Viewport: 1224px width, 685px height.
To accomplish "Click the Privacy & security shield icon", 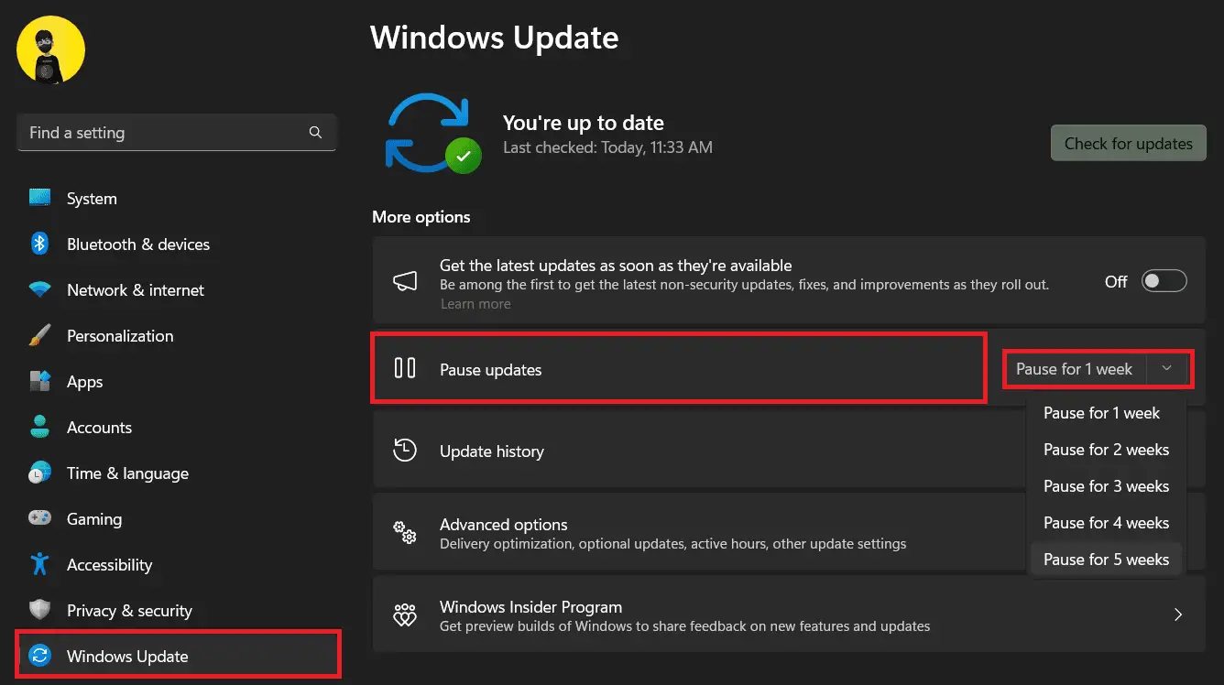I will pos(39,610).
